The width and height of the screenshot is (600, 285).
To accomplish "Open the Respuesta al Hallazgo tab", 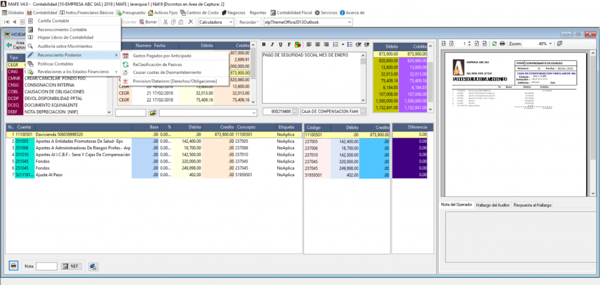I will [532, 205].
